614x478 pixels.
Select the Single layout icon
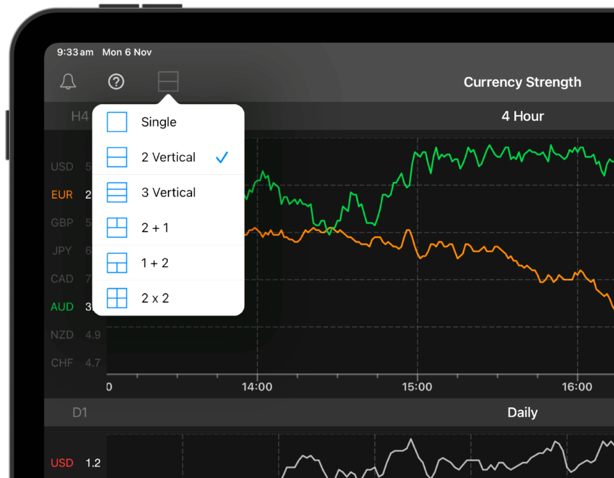tap(117, 122)
